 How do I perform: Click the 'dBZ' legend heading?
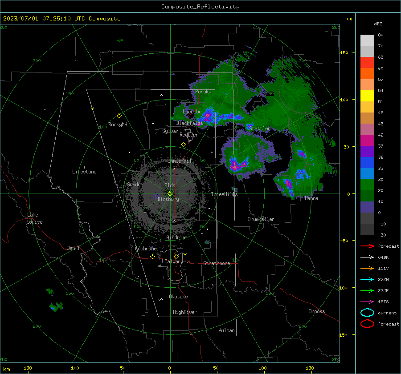[378, 24]
